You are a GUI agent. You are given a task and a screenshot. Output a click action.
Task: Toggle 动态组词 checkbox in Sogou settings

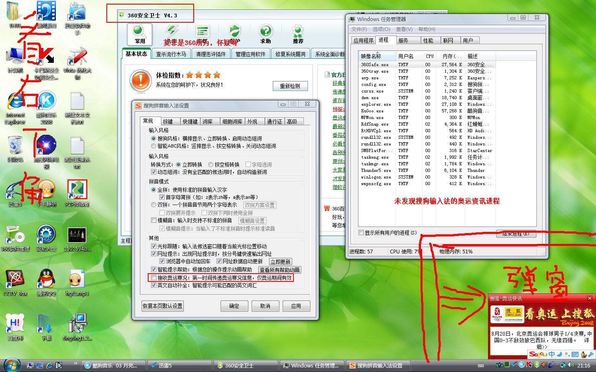tap(154, 172)
